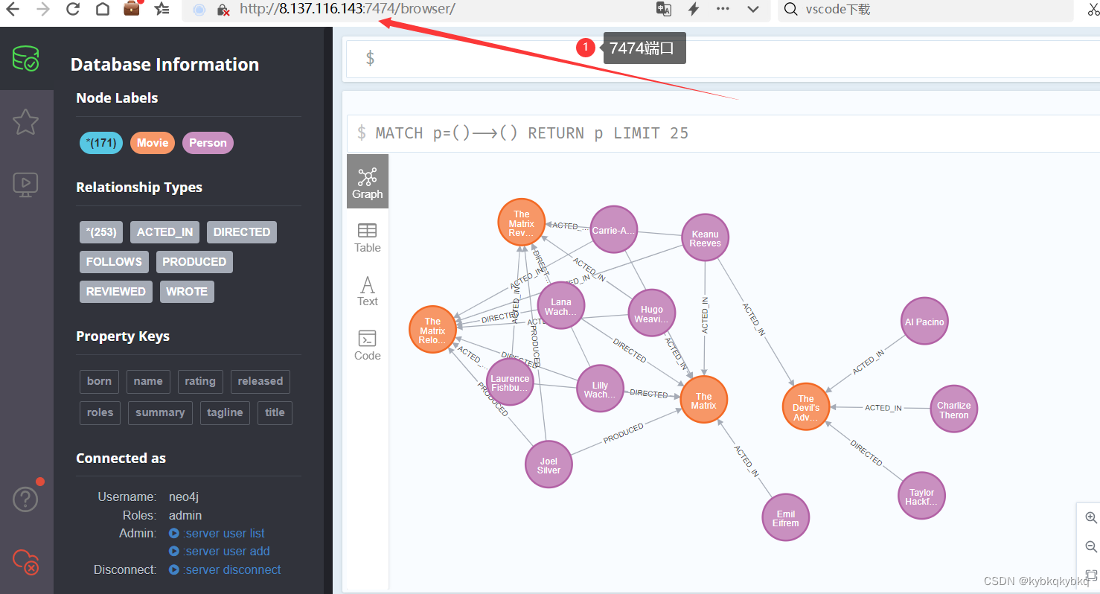Viewport: 1100px width, 594px height.
Task: Open the Favorites star panel
Action: (x=25, y=121)
